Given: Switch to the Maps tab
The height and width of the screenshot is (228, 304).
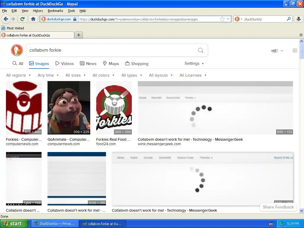Looking at the screenshot, I should [111, 64].
